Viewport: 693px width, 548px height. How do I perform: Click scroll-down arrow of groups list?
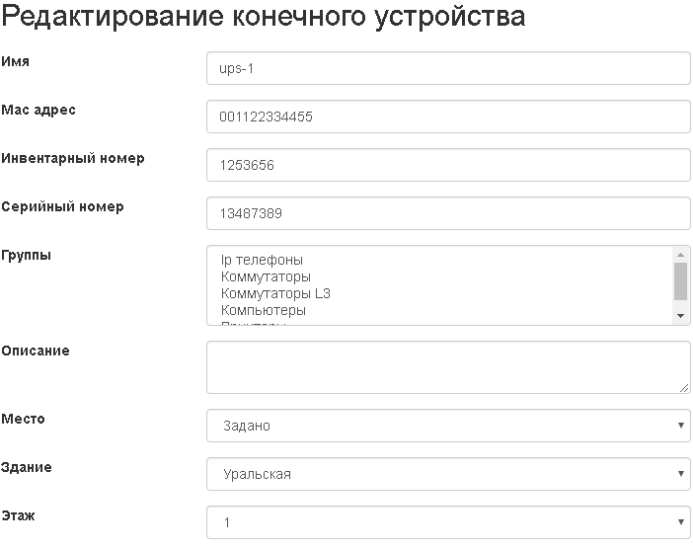point(680,315)
